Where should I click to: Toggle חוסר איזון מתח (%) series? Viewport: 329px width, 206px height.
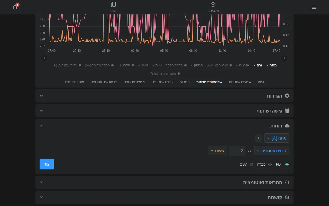click(x=164, y=74)
